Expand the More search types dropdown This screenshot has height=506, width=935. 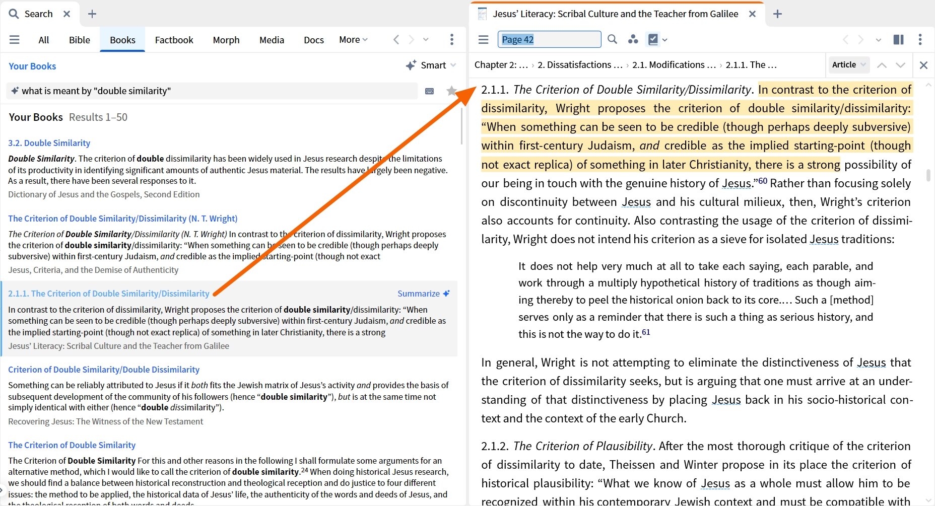click(x=353, y=40)
